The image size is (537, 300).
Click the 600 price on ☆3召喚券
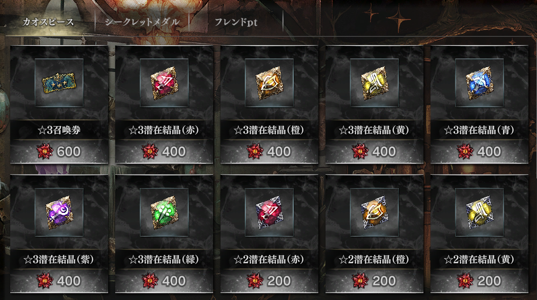click(69, 152)
